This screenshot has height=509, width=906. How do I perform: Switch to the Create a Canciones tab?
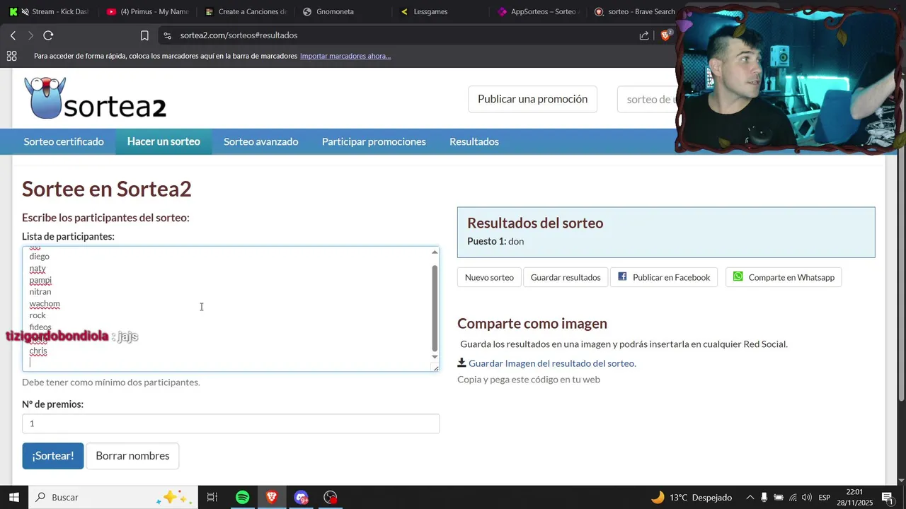(x=245, y=11)
